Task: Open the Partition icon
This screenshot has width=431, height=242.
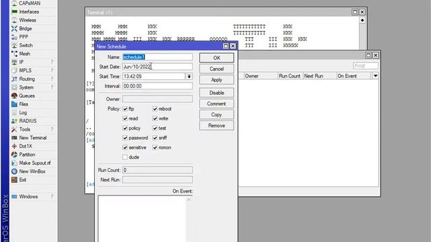Action: pos(14,155)
